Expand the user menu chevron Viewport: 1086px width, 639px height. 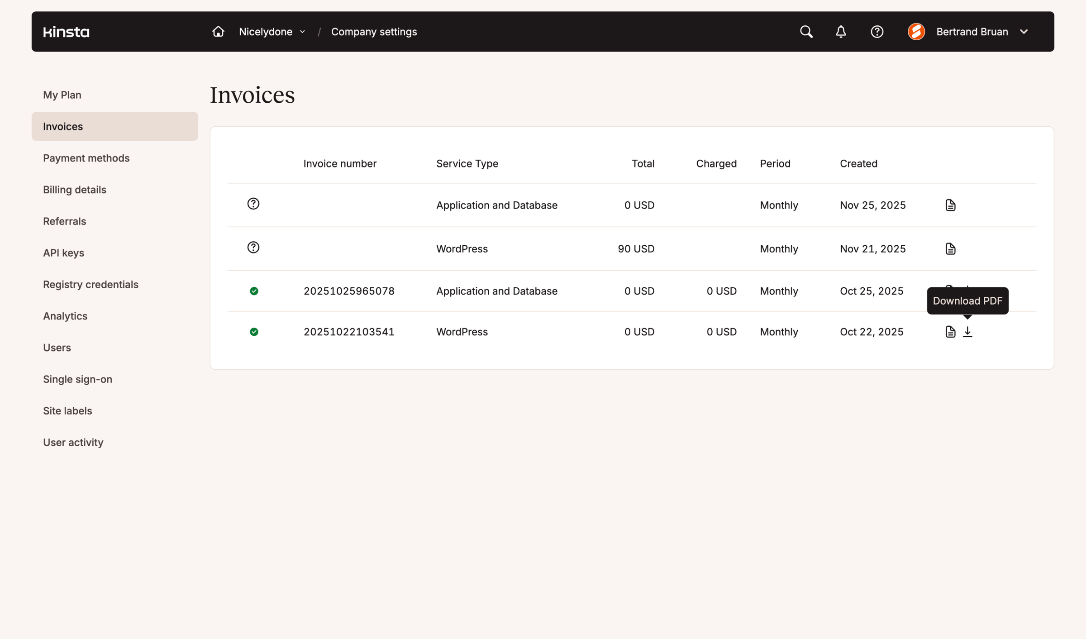[x=1024, y=32]
